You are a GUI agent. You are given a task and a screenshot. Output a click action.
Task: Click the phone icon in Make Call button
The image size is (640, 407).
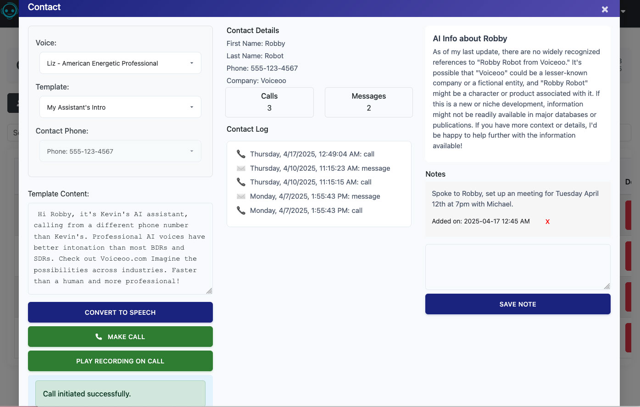pos(99,337)
